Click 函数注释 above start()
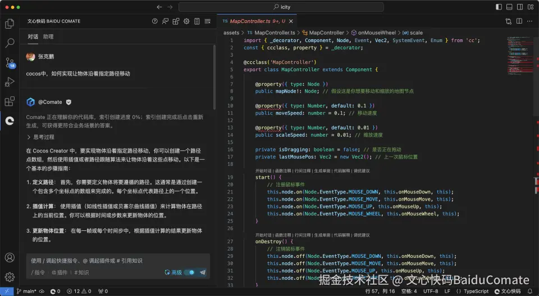 283,170
